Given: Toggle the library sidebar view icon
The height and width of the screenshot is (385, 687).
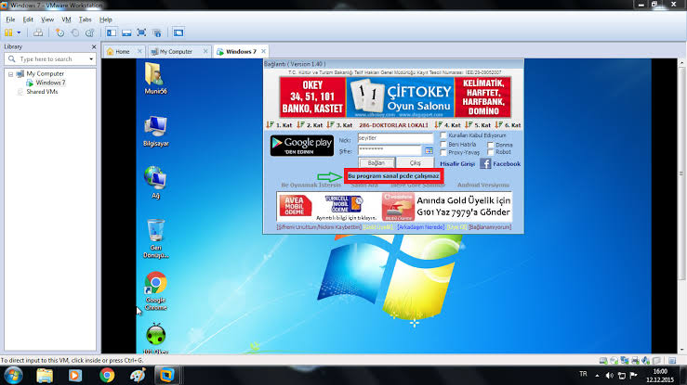Looking at the screenshot, I should [112, 32].
